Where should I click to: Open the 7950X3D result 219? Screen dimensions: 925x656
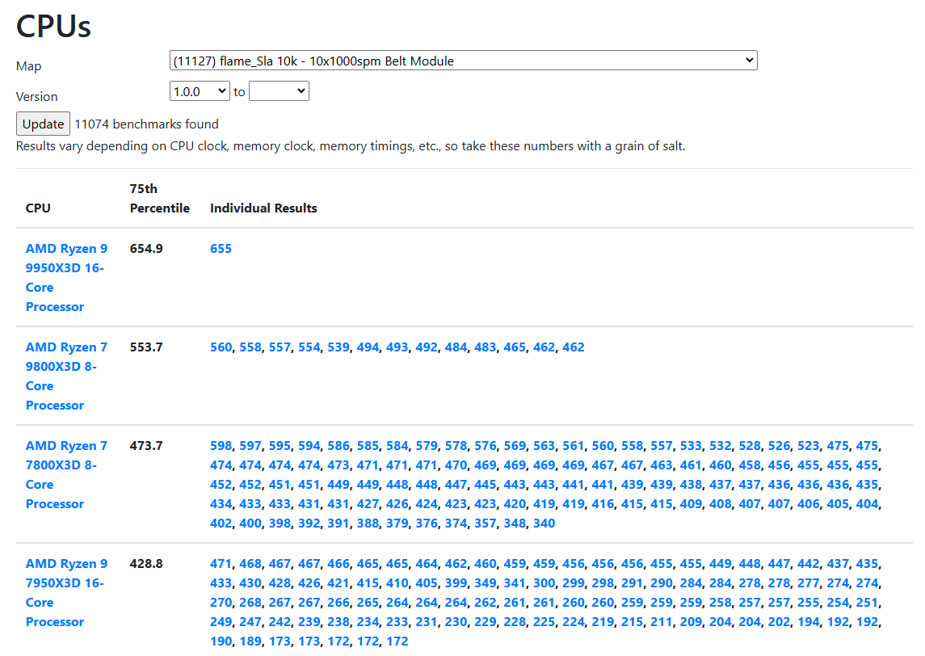tap(603, 622)
